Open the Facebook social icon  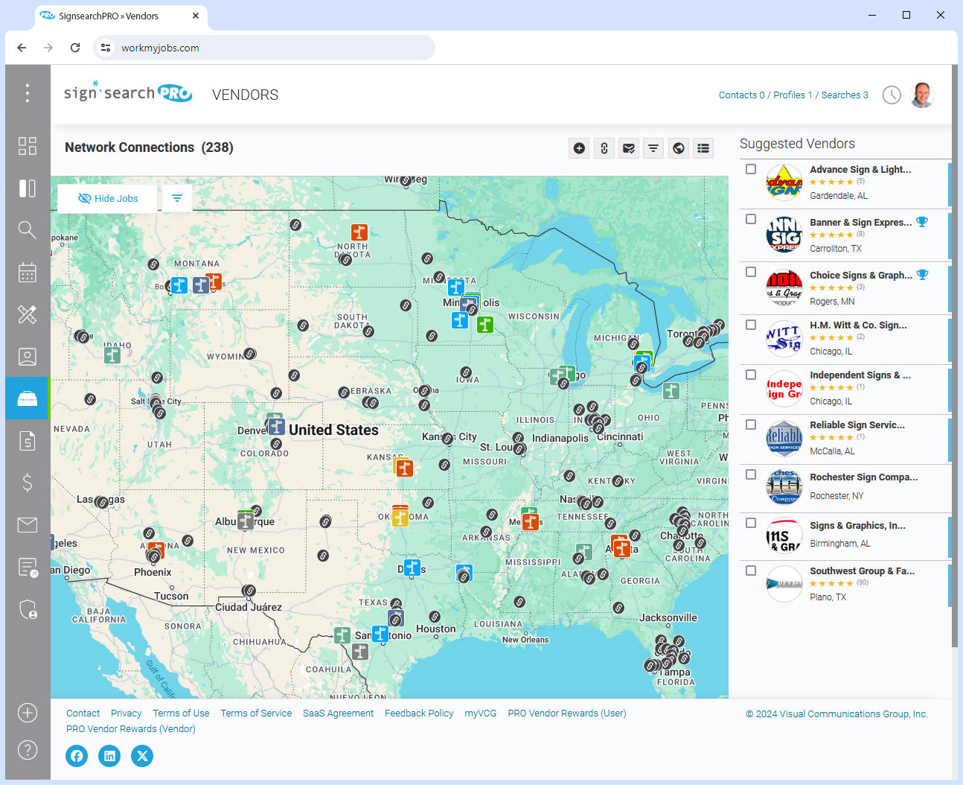tap(77, 756)
